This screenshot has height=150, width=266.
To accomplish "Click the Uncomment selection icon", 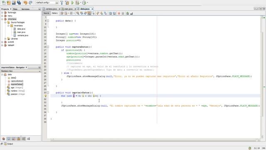I will (131, 13).
